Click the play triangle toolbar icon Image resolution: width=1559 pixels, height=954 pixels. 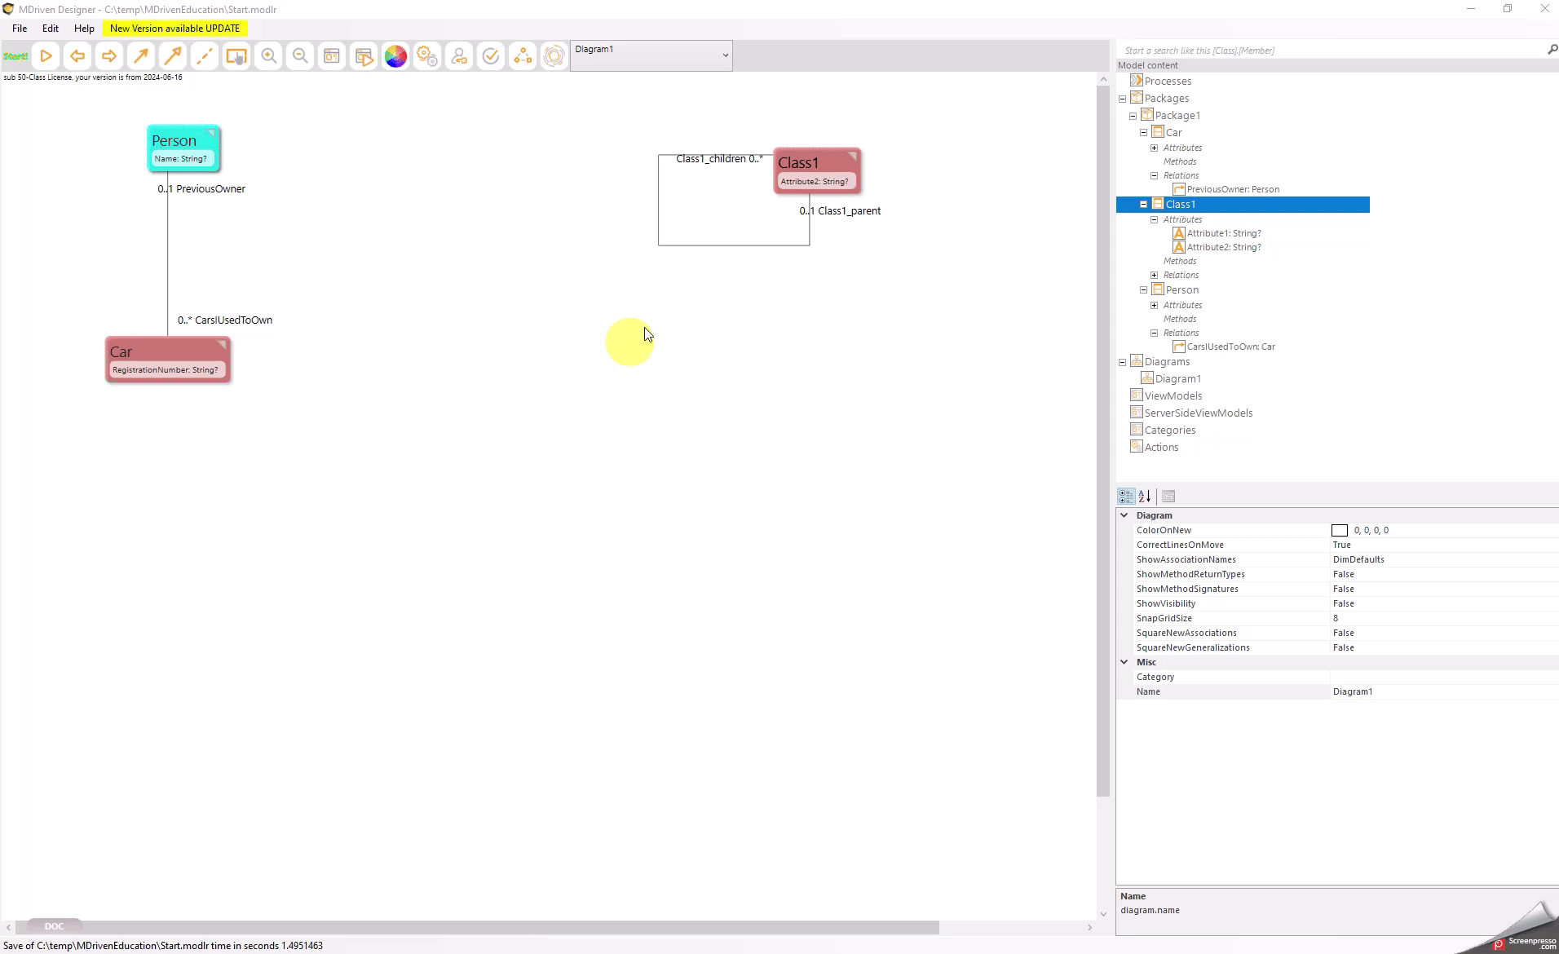pyautogui.click(x=46, y=56)
